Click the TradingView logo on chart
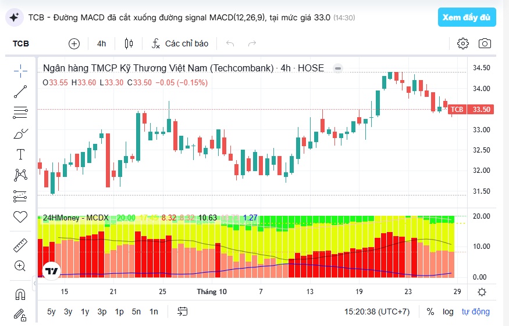Viewport: 509px width, 326px height. [52, 271]
